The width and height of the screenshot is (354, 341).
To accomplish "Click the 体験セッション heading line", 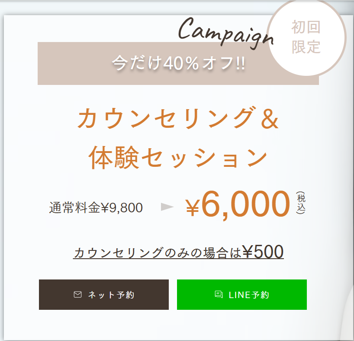I will click(178, 158).
